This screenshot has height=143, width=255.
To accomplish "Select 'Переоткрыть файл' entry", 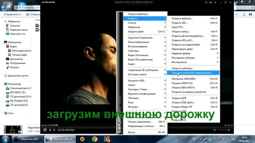I will click(x=193, y=49).
